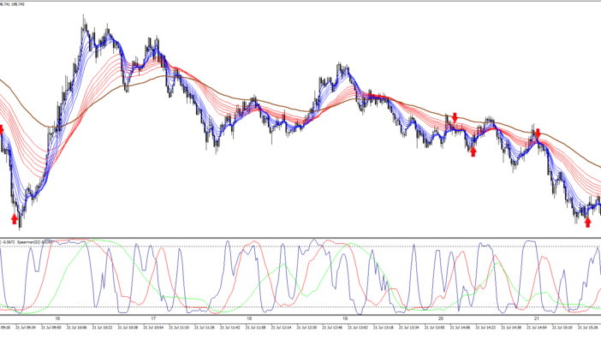Select period separator label 18

pyautogui.click(x=249, y=319)
